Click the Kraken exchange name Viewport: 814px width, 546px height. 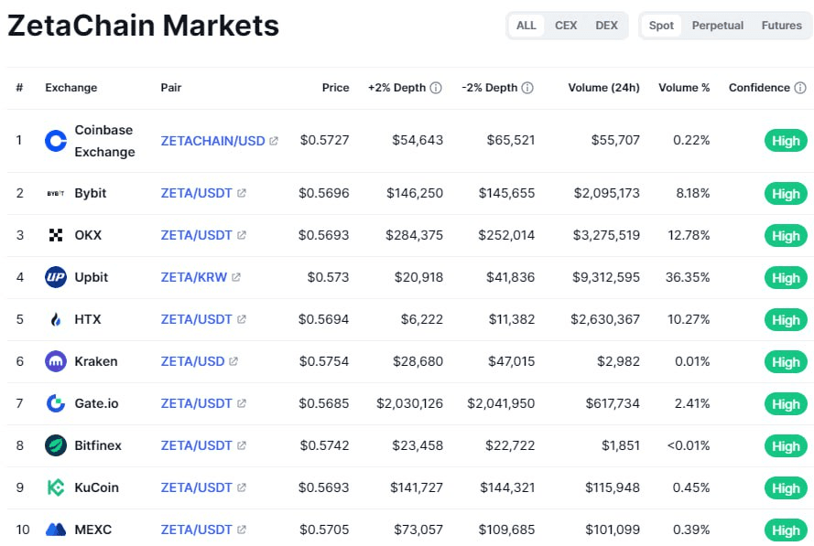[96, 361]
